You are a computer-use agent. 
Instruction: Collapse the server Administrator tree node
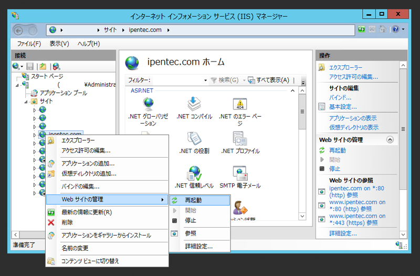tap(17, 85)
